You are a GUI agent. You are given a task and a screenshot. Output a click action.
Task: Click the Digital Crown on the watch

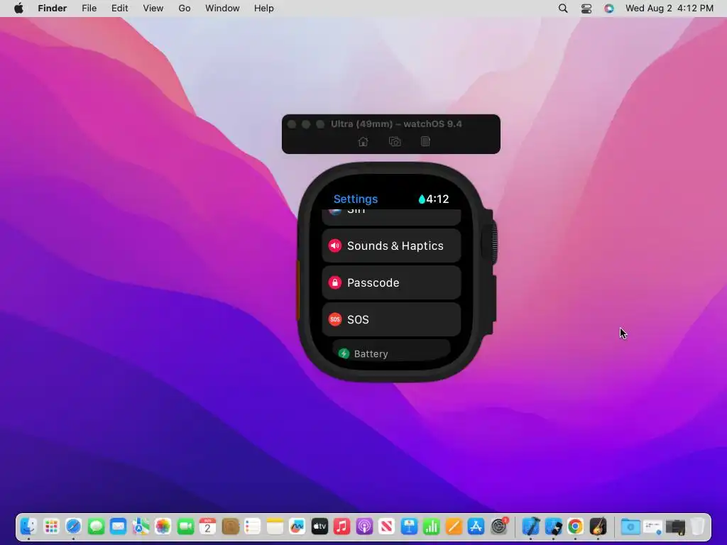[x=491, y=243]
